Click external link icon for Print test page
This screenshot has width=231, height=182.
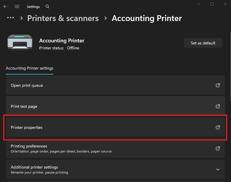tap(218, 106)
